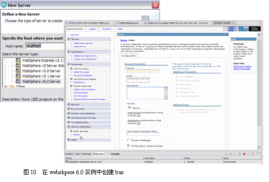Click the WebSphere v5 Server Attach icon
269x182 pixels.
[18, 66]
